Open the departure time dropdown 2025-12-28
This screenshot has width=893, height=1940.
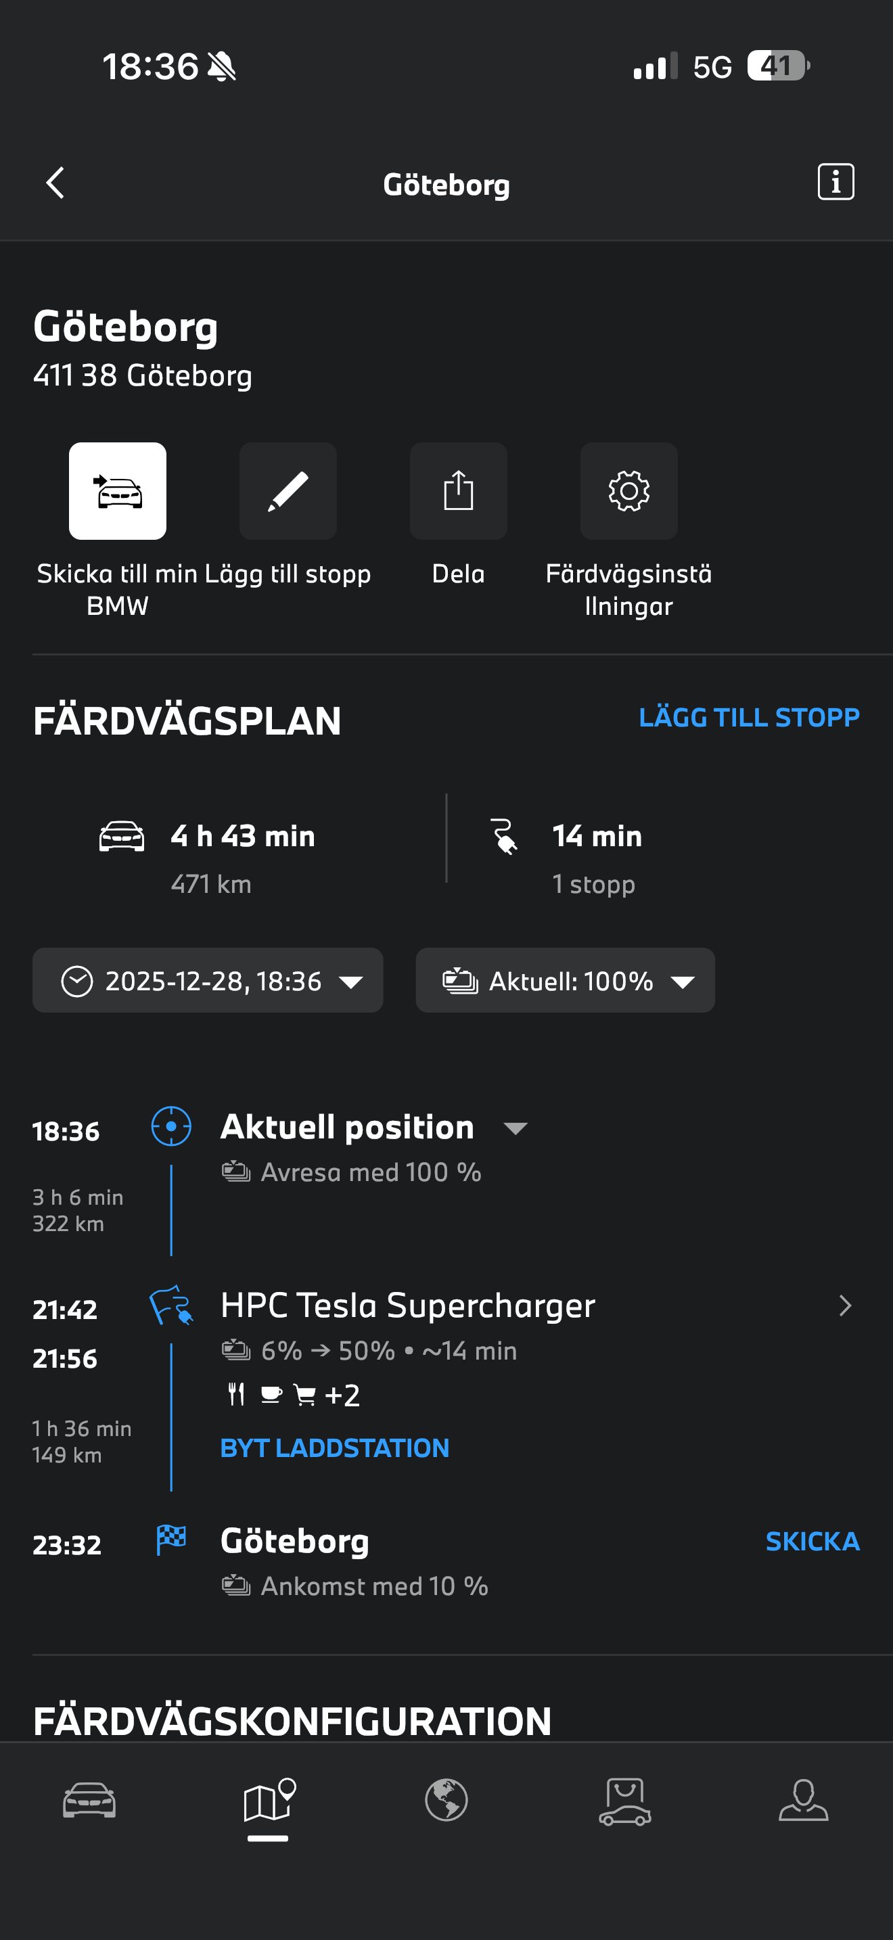pos(208,981)
